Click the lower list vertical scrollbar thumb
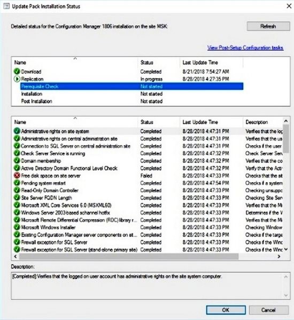 pyautogui.click(x=286, y=139)
